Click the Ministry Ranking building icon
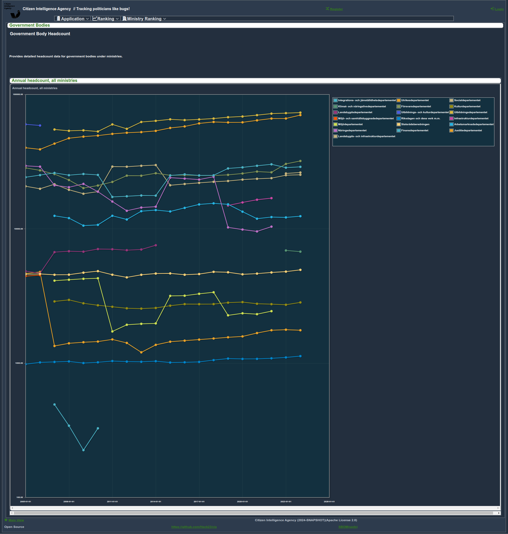The height and width of the screenshot is (534, 508). (x=124, y=18)
